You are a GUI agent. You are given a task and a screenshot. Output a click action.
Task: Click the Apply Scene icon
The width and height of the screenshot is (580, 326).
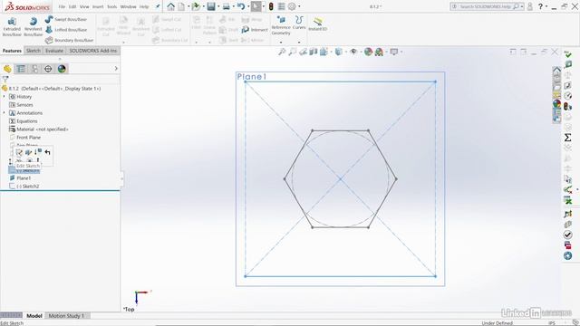pyautogui.click(x=379, y=52)
